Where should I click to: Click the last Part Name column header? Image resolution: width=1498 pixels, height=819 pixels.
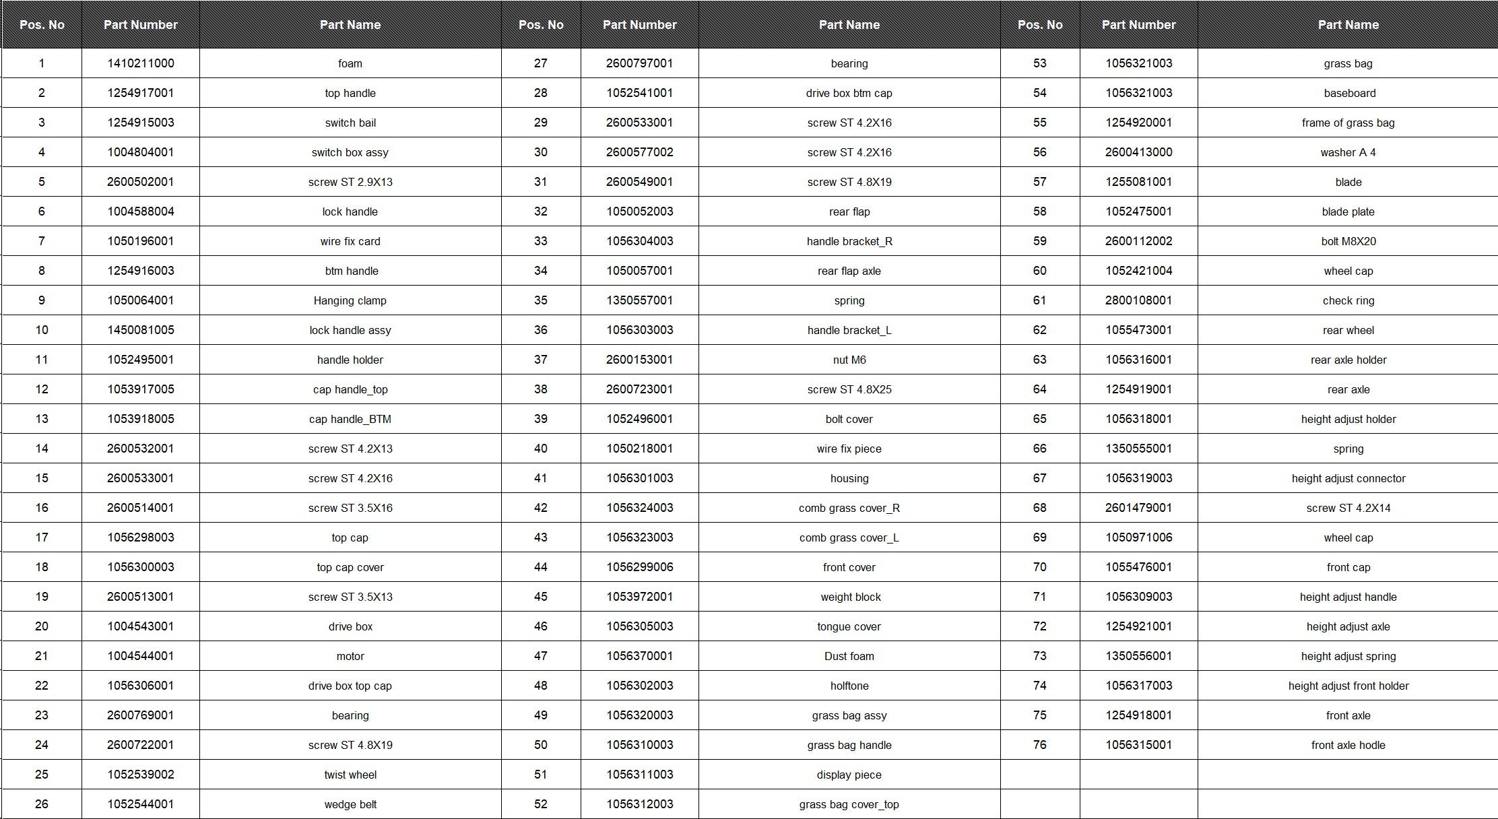[1348, 25]
